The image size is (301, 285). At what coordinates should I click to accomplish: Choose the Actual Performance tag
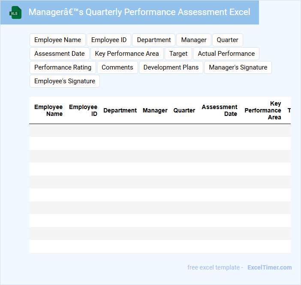pos(226,54)
